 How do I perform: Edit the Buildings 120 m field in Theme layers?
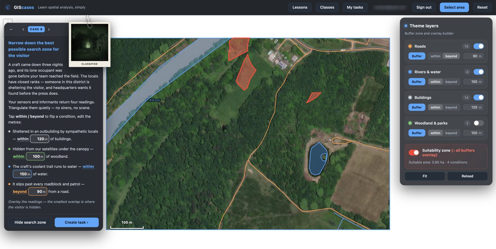coord(473,107)
